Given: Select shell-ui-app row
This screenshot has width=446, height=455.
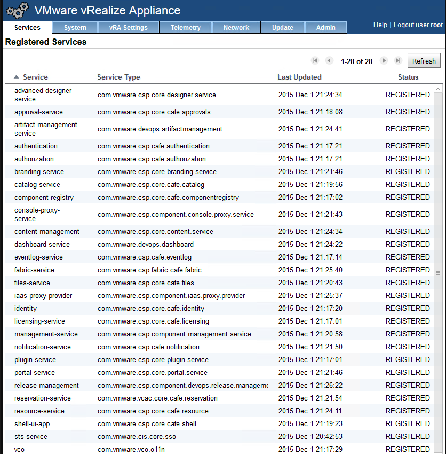Looking at the screenshot, I should click(x=219, y=423).
